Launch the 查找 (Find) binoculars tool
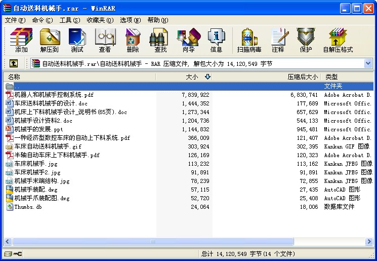 pos(160,40)
